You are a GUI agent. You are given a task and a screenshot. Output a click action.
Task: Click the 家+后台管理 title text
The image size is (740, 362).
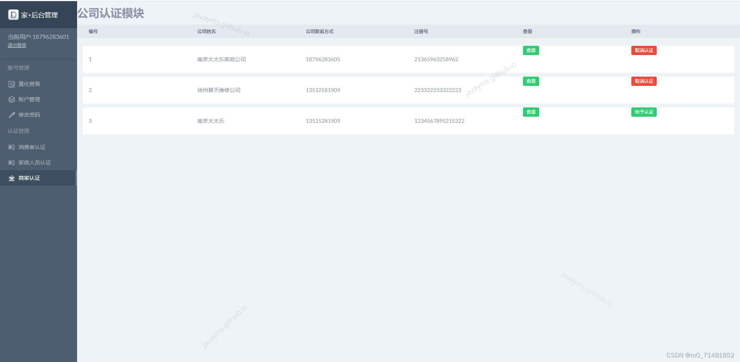point(39,15)
